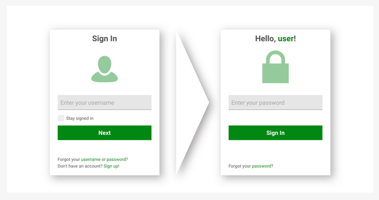Click the large arrow between the cards

tap(192, 103)
